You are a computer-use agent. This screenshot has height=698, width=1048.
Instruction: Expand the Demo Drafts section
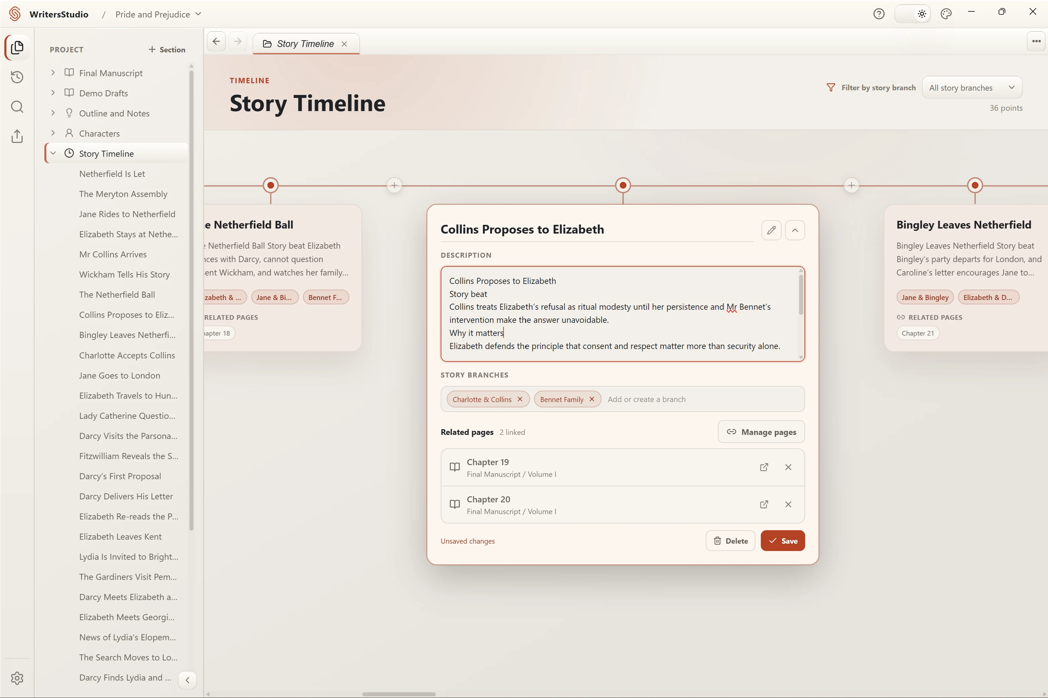pos(53,93)
